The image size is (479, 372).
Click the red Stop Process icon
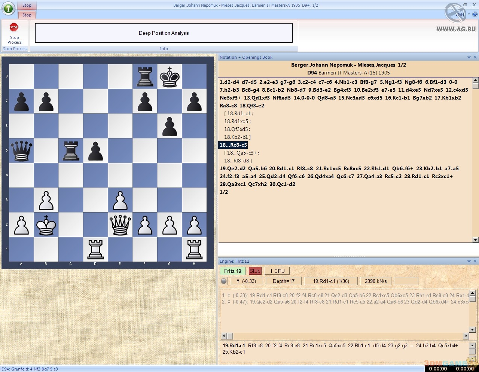[x=14, y=27]
